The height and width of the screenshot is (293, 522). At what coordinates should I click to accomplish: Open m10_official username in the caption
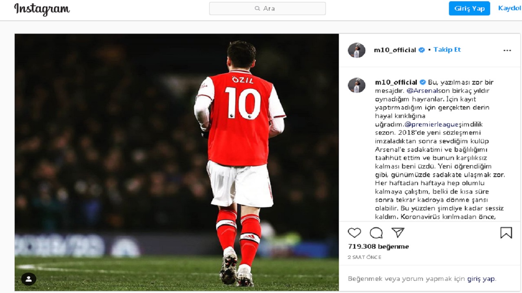pos(396,82)
